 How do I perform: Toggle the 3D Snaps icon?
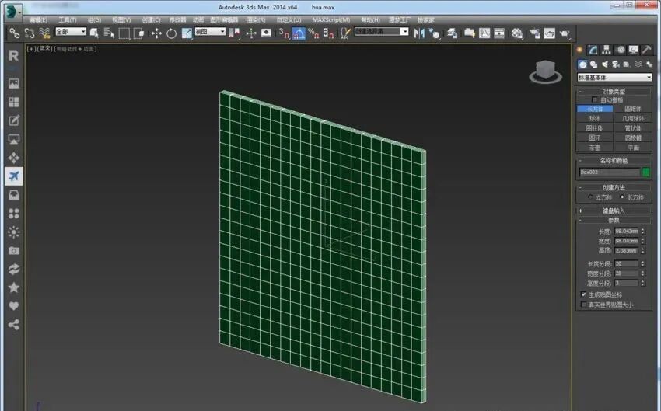284,33
